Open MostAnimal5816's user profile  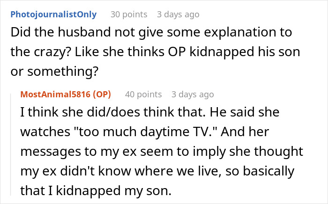click(x=56, y=94)
